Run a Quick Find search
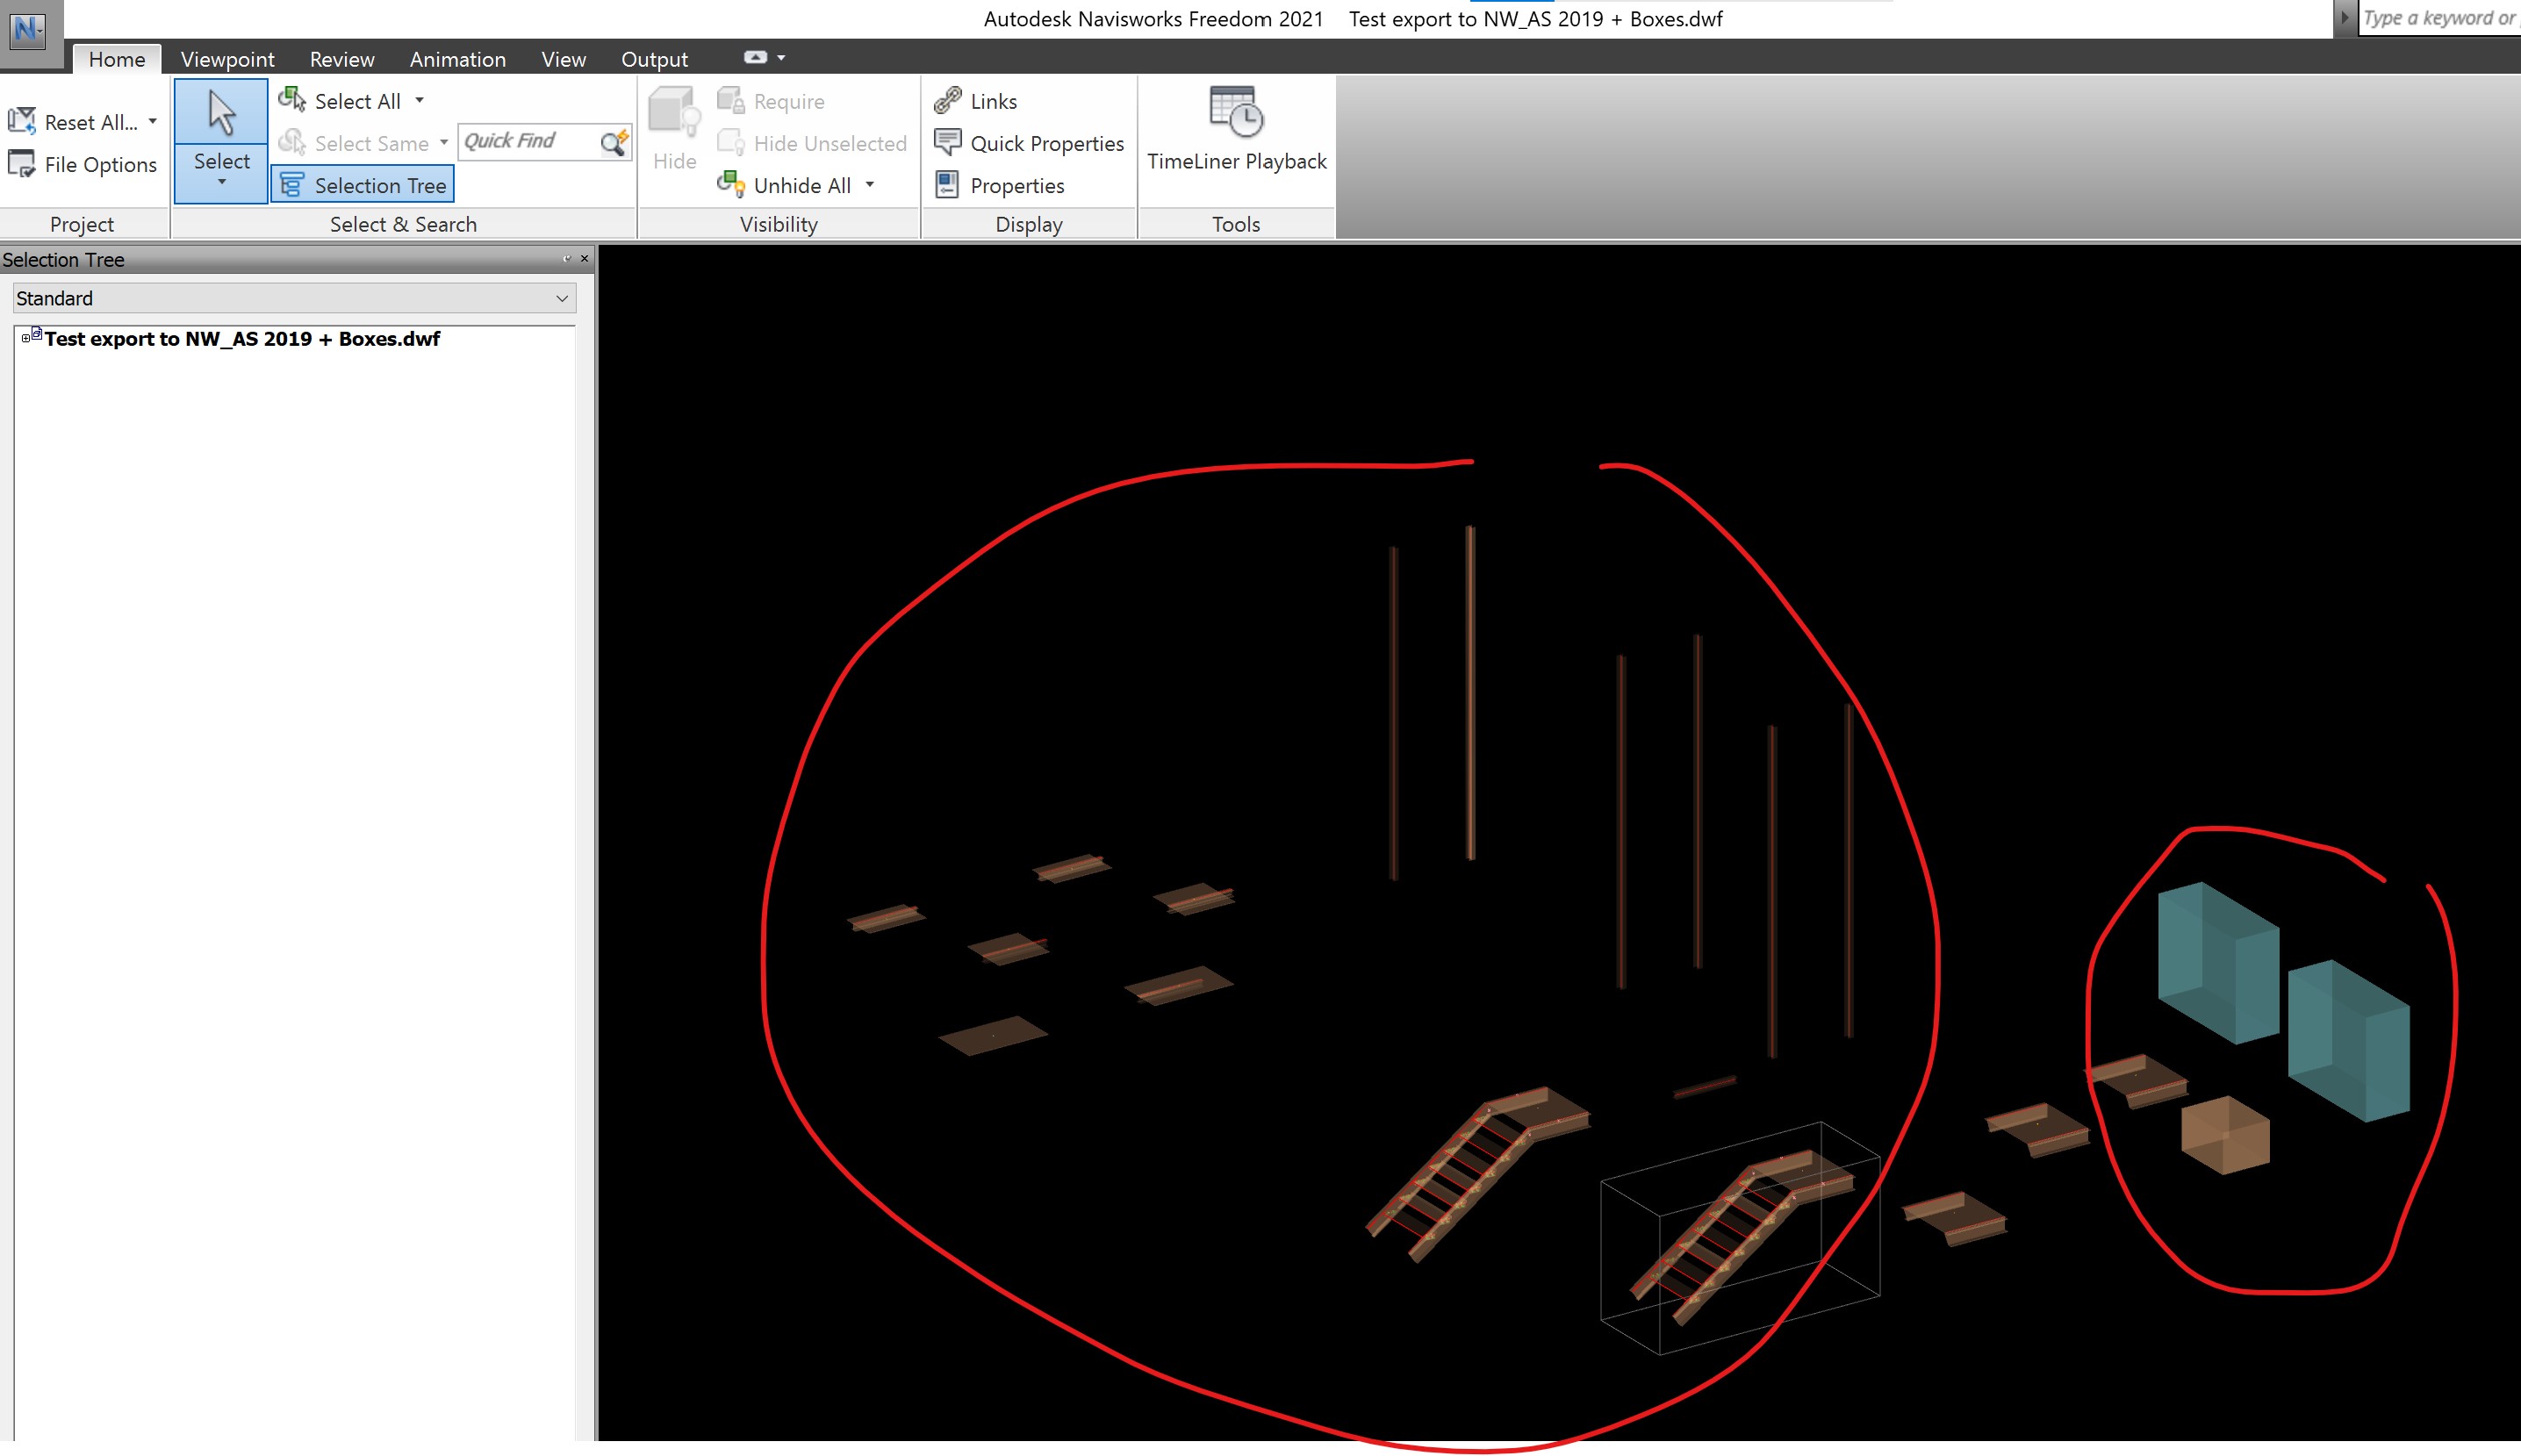This screenshot has height=1456, width=2521. [613, 141]
